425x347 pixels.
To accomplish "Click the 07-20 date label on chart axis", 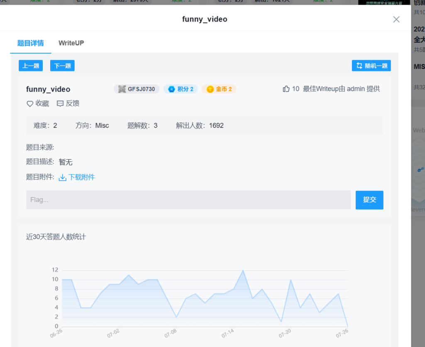I will click(285, 333).
